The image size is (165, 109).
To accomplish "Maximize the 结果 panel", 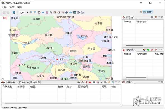I will tap(162, 82).
